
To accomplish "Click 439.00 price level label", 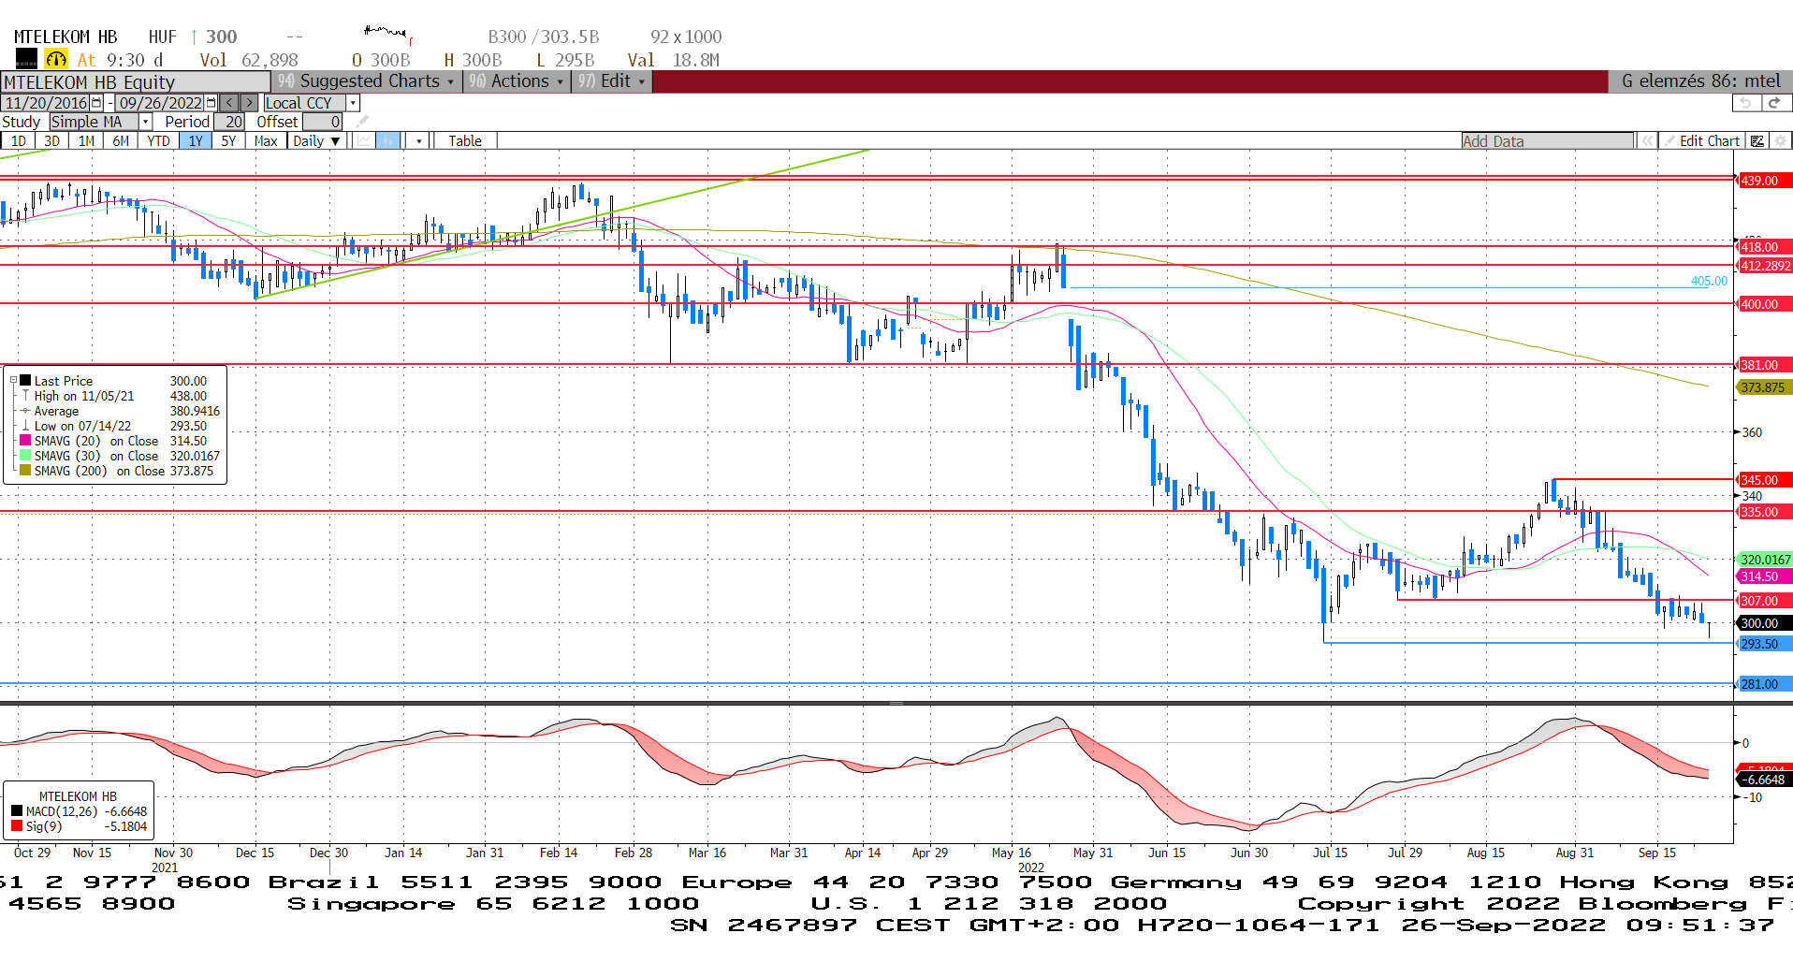I will (x=1764, y=181).
